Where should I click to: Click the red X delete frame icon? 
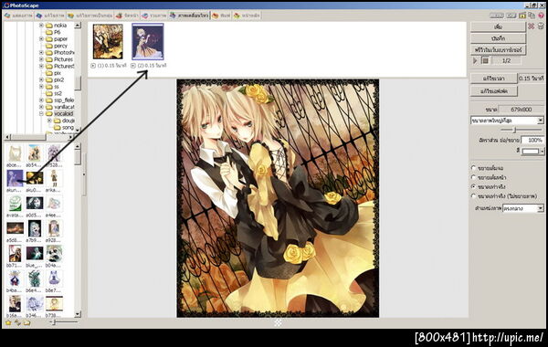pos(532,26)
